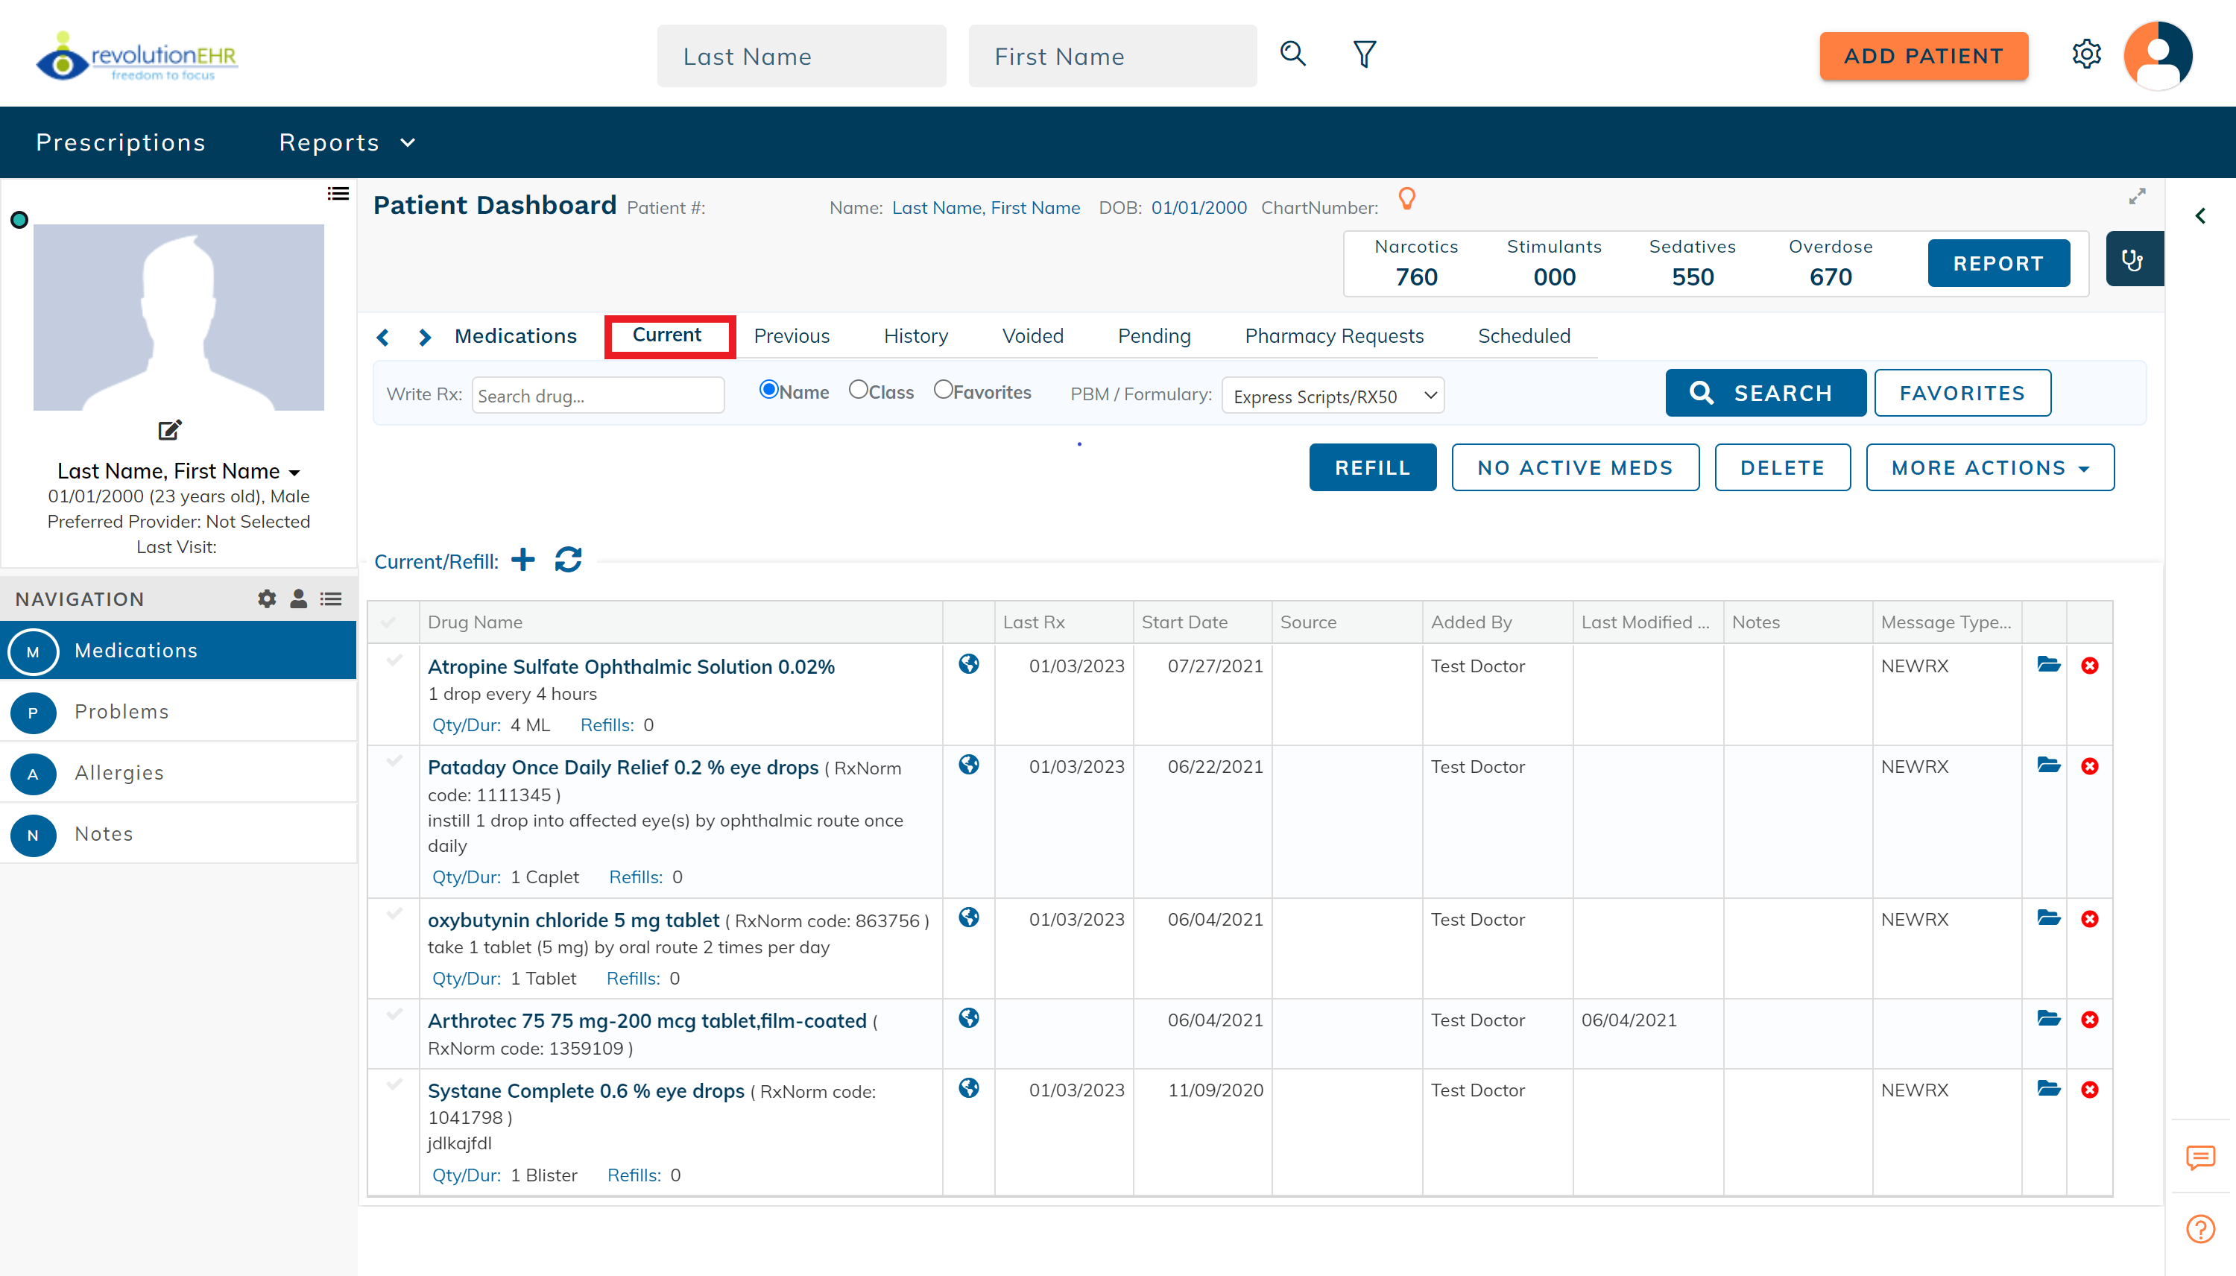The image size is (2236, 1276).
Task: Open the Pharmacy Requests tab
Action: pos(1333,337)
